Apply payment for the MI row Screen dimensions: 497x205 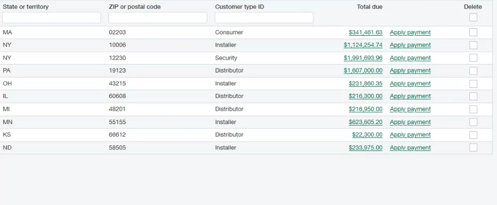click(x=410, y=109)
